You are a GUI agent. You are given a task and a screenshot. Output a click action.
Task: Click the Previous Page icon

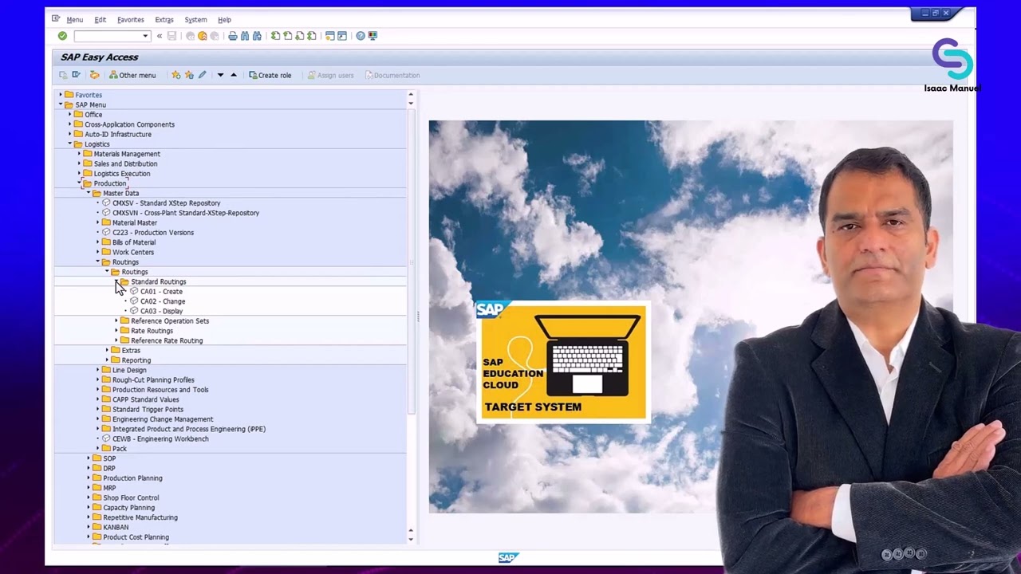point(287,36)
